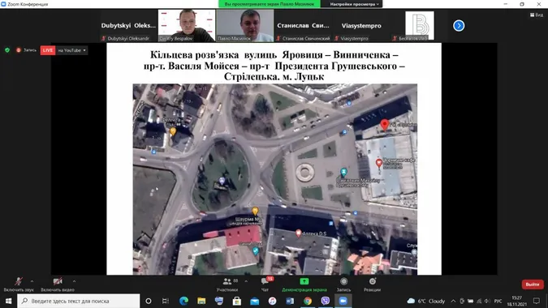The image size is (548, 308).
Task: Open the volume control in system tray
Action: (488, 301)
